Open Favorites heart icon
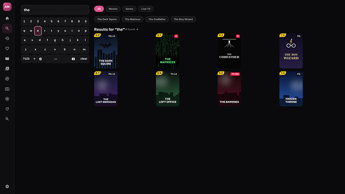The image size is (345, 194). (x=7, y=48)
